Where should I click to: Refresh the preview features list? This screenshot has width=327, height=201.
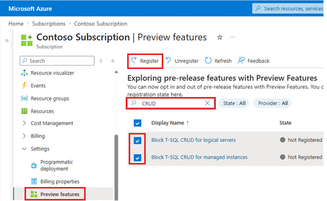click(218, 61)
